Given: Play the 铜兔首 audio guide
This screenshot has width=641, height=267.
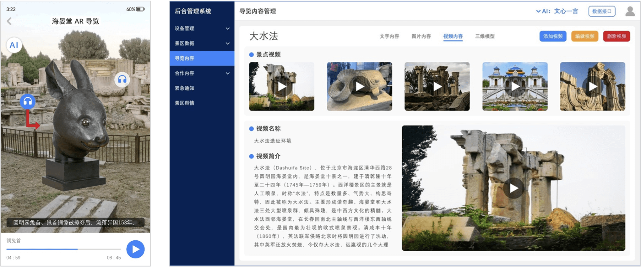Looking at the screenshot, I should tap(135, 249).
